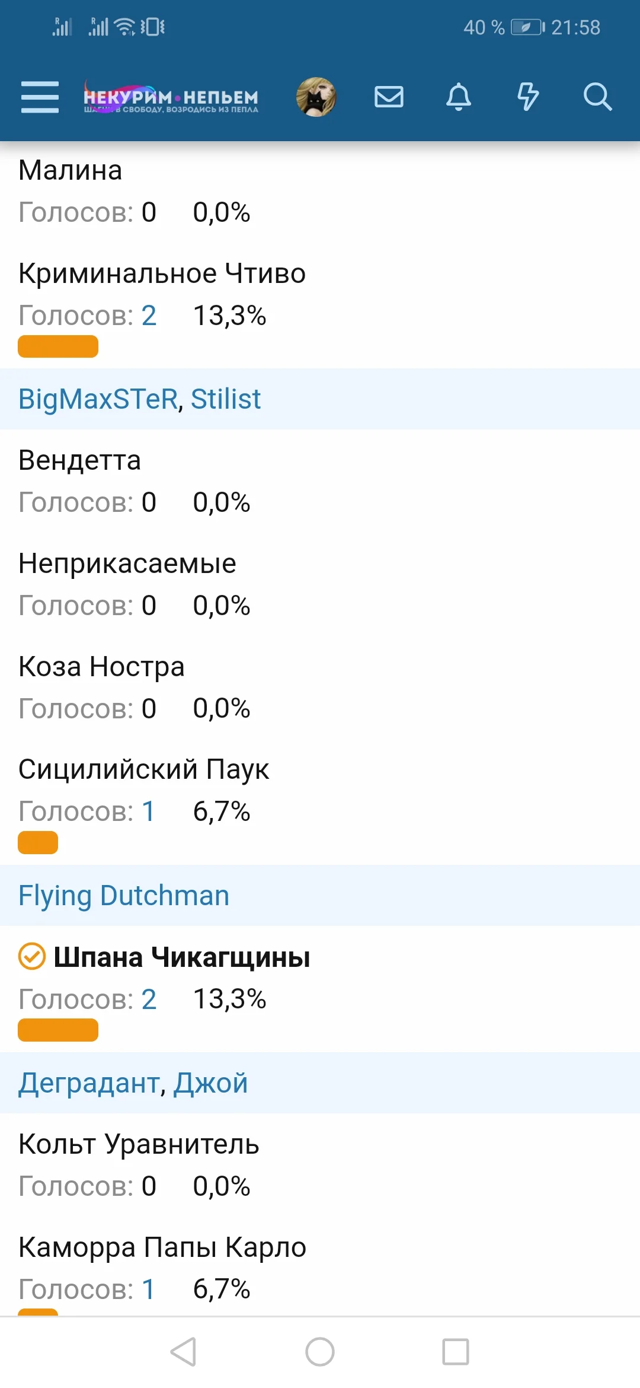Open the Деградант voter profile link
This screenshot has height=1388, width=640.
click(89, 1083)
